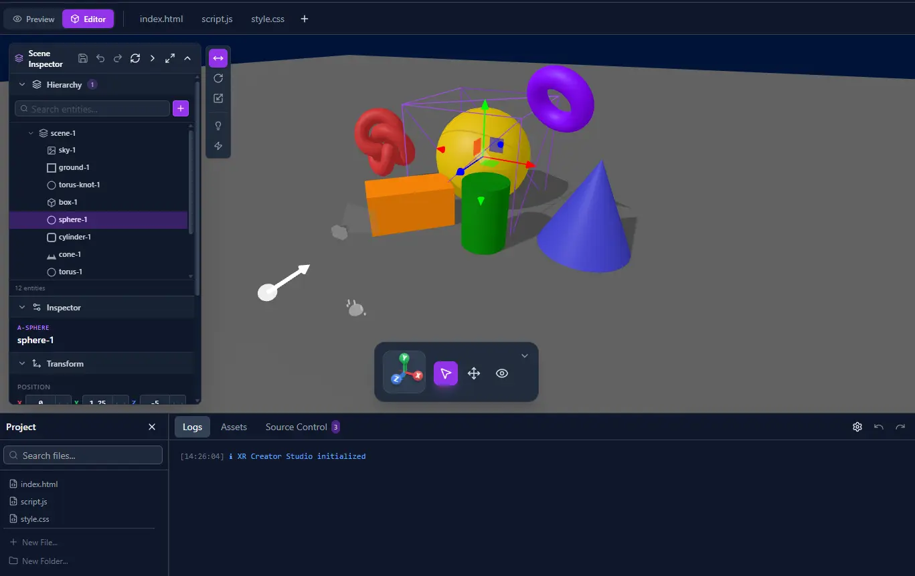Switch to Preview mode
Screen dimensions: 915x576
(33, 19)
